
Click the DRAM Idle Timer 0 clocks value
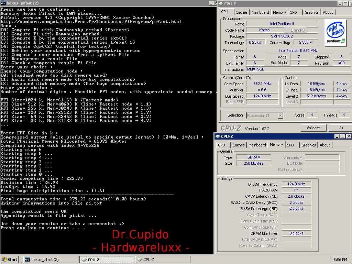[296, 233]
